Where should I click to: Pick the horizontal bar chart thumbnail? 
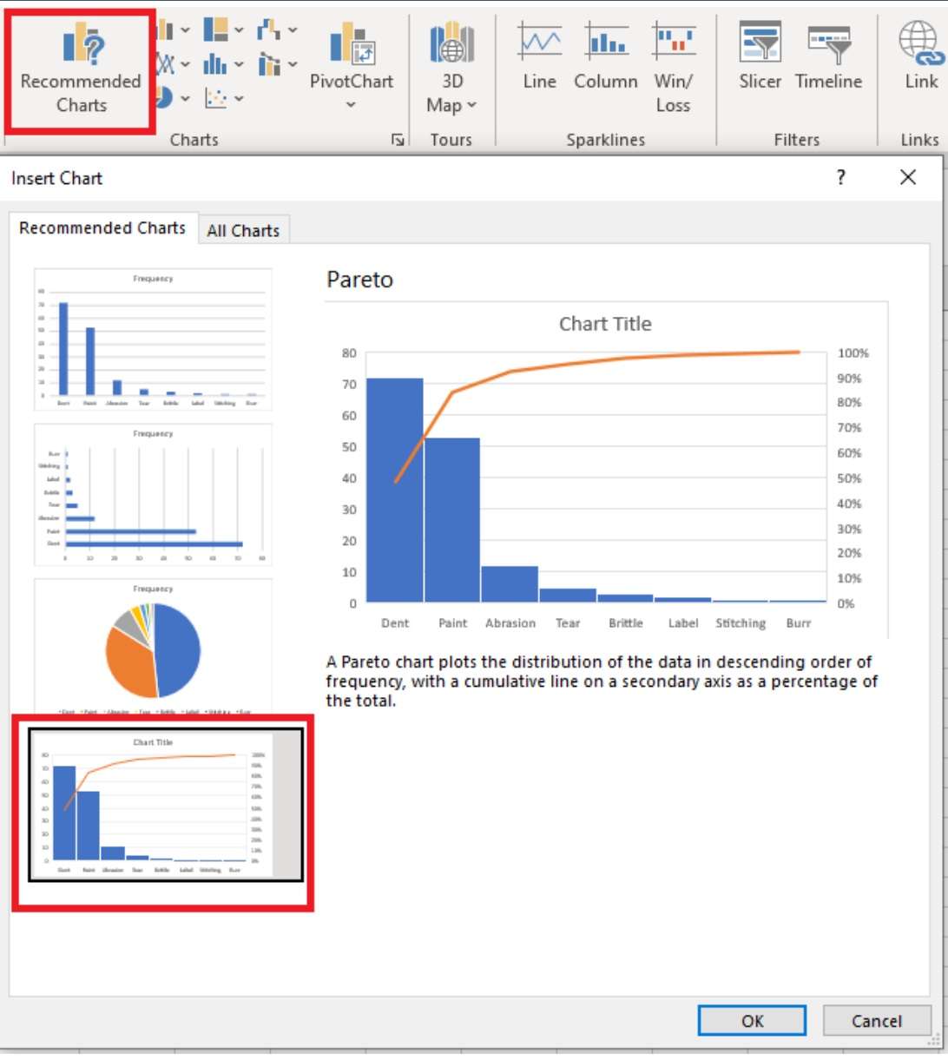(153, 495)
